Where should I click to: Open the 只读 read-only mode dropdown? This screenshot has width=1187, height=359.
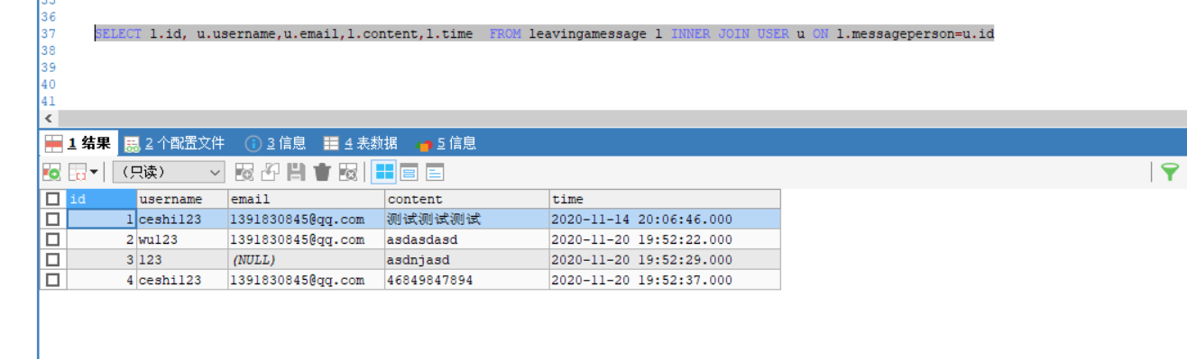(x=169, y=172)
